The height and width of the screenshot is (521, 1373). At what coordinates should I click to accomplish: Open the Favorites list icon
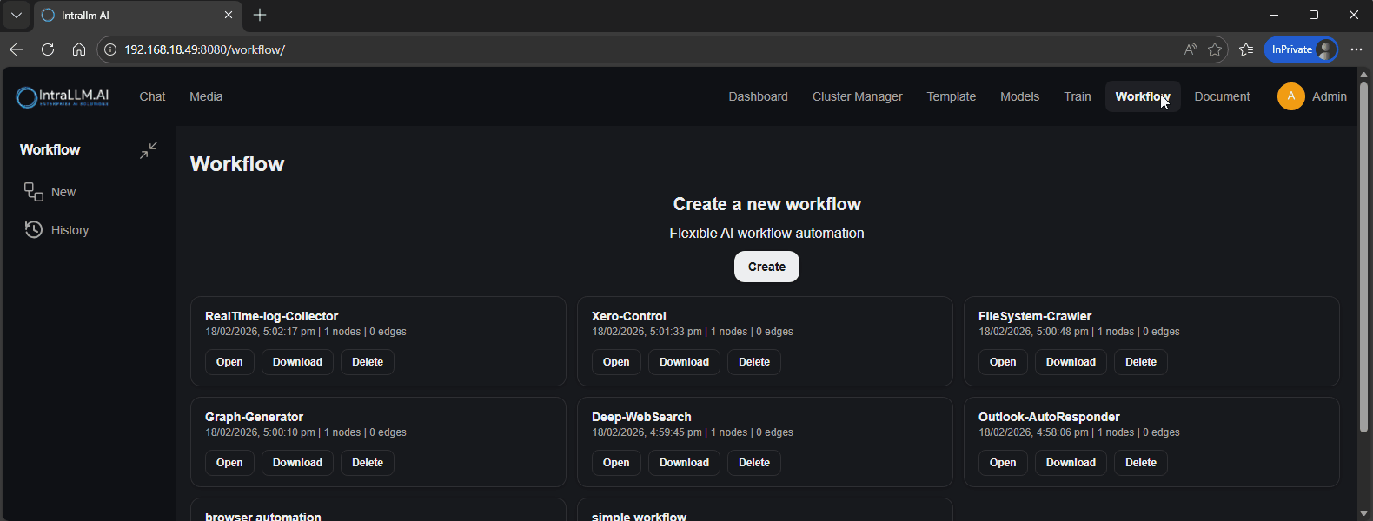point(1246,49)
